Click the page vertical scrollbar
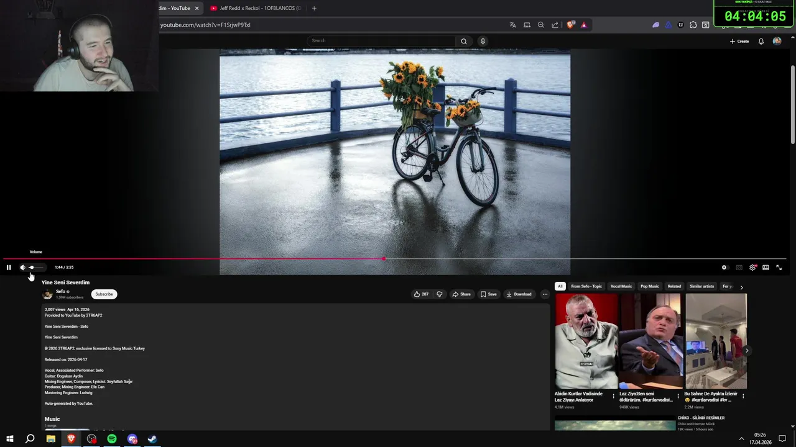The height and width of the screenshot is (447, 796). [x=793, y=106]
